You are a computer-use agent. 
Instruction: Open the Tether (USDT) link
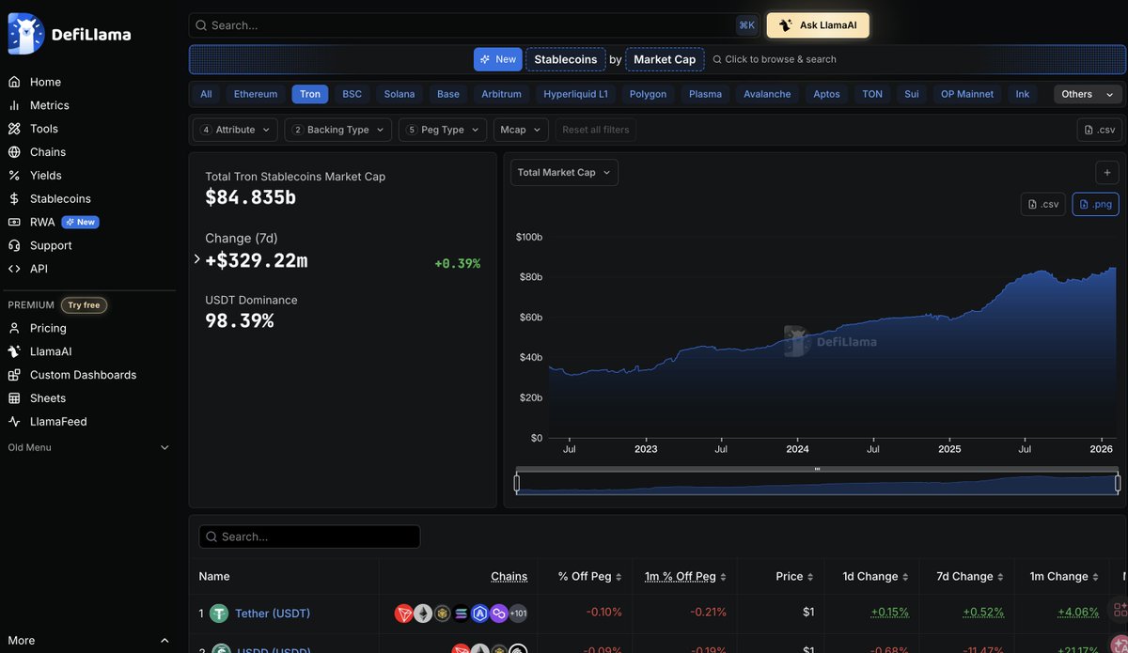273,614
